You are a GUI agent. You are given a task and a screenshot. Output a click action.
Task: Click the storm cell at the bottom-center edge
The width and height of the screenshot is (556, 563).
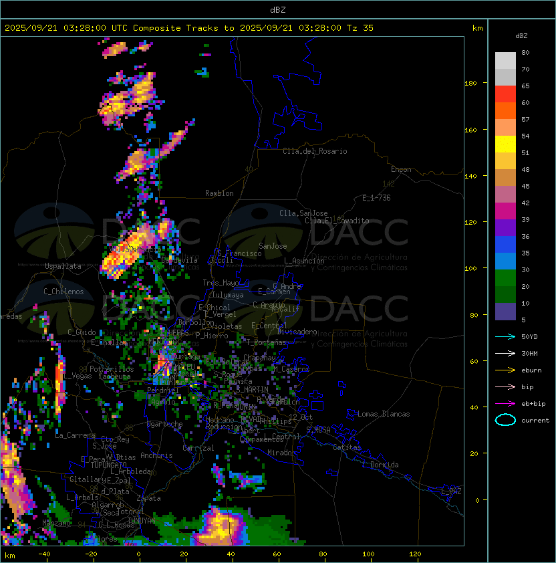(x=221, y=526)
